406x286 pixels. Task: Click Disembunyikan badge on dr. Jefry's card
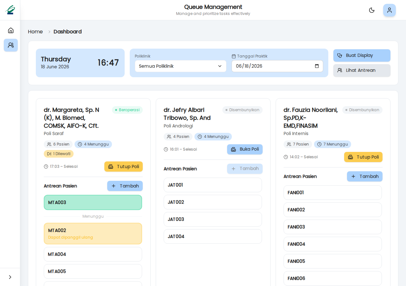pyautogui.click(x=242, y=110)
